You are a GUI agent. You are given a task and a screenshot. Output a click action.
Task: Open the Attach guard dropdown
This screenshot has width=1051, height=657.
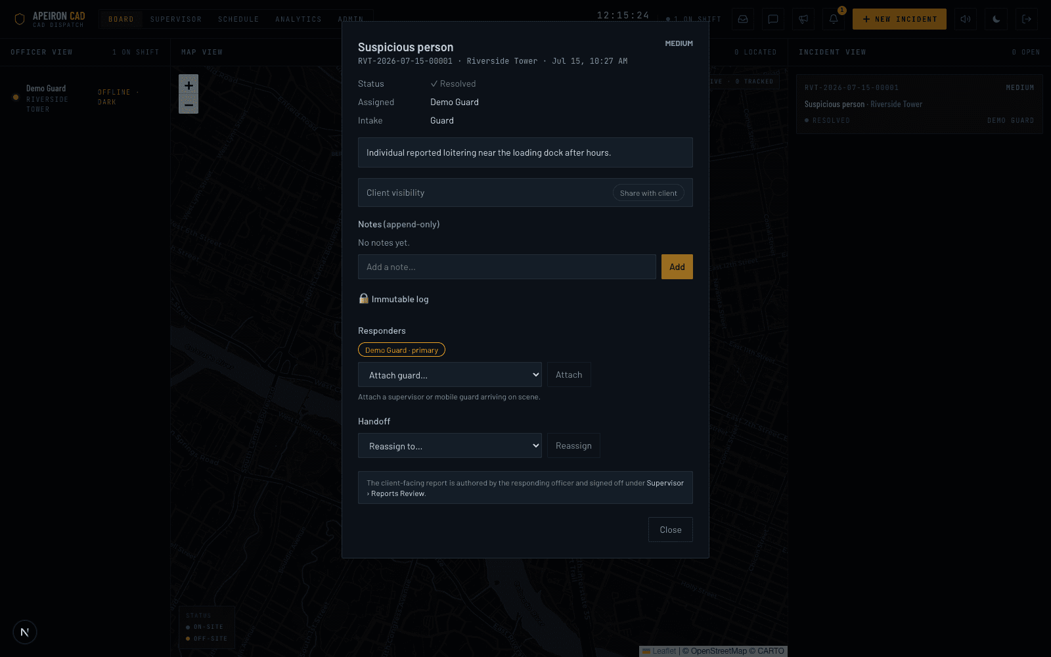click(450, 374)
